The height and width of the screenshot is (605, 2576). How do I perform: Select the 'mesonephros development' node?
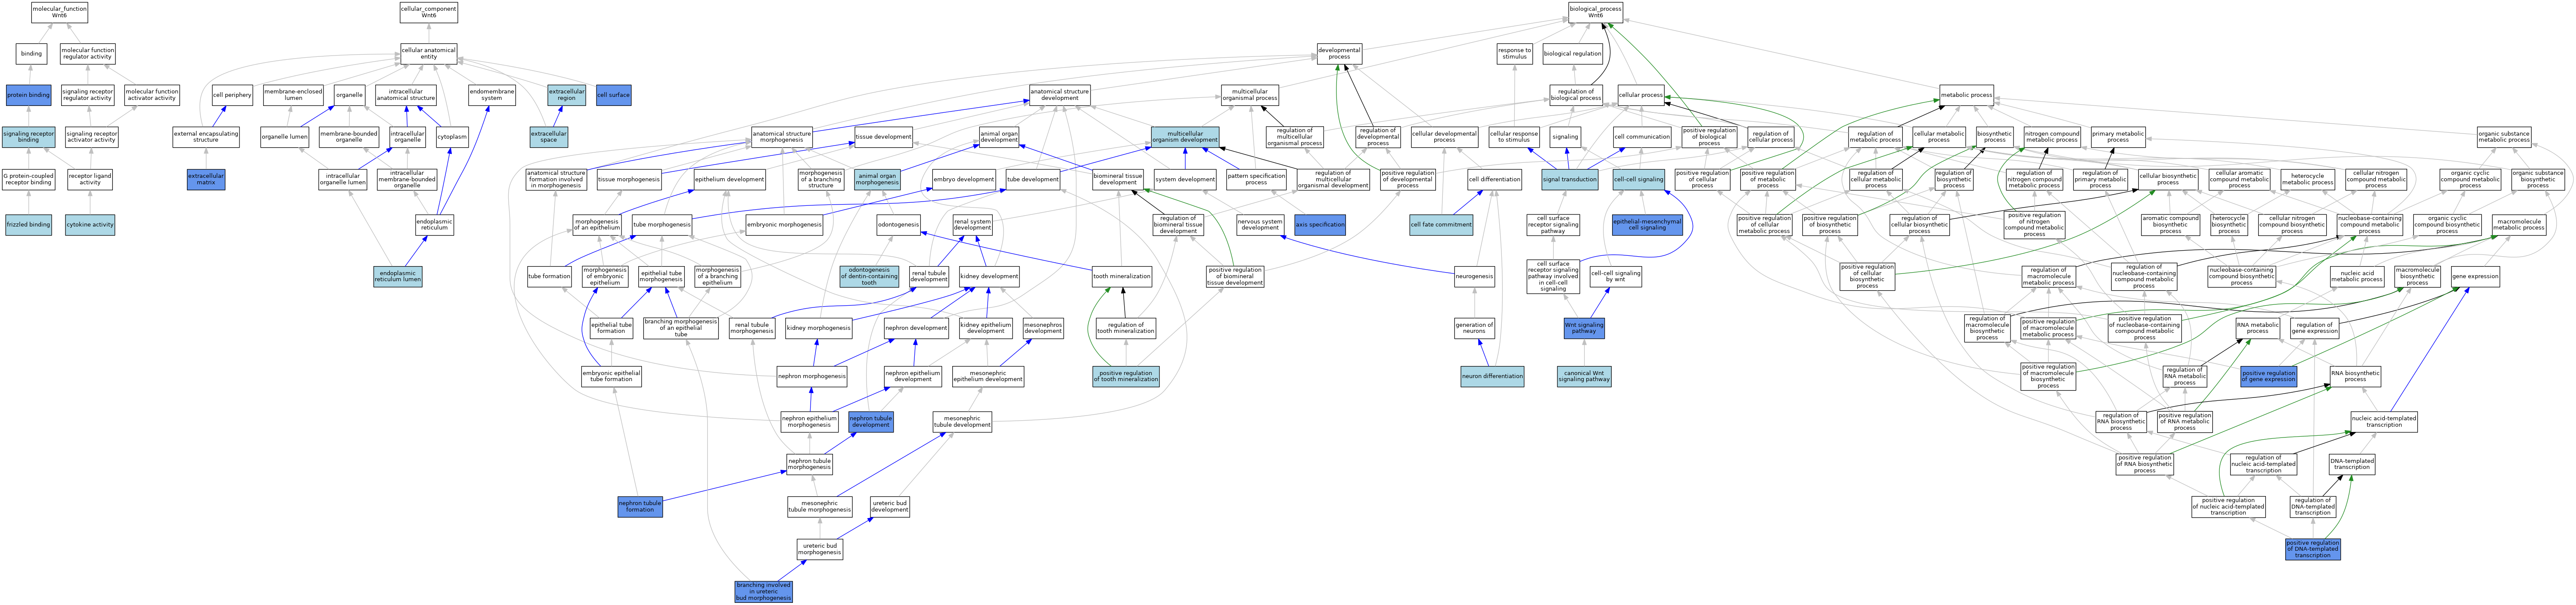pos(1043,328)
